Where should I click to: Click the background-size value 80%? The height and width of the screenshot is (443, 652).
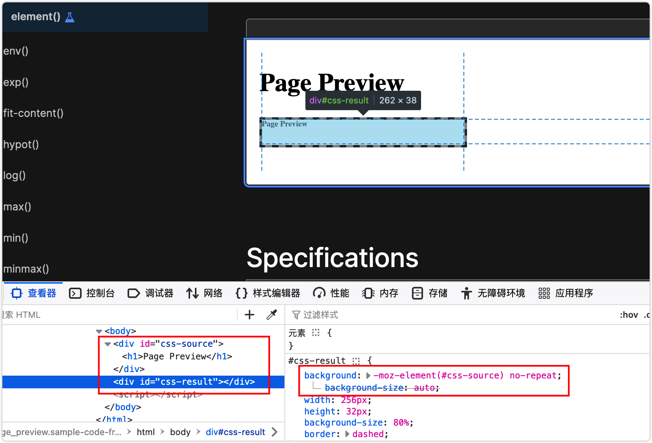point(401,423)
